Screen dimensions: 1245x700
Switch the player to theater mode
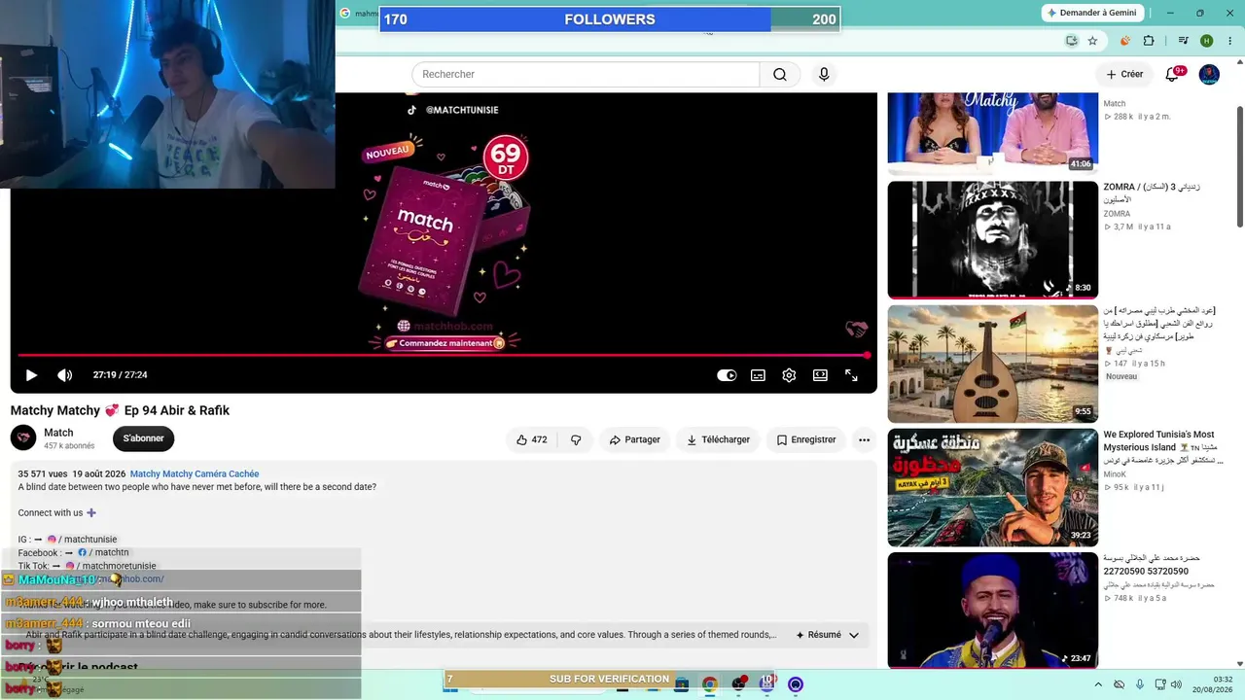(820, 375)
